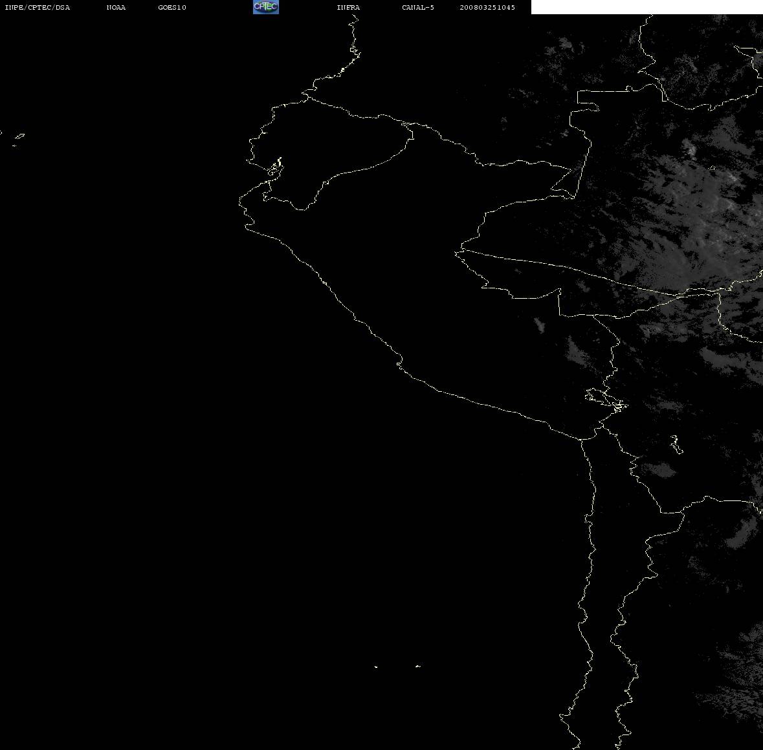763x750 pixels.
Task: Click the CPTEC logo
Action: [x=266, y=7]
